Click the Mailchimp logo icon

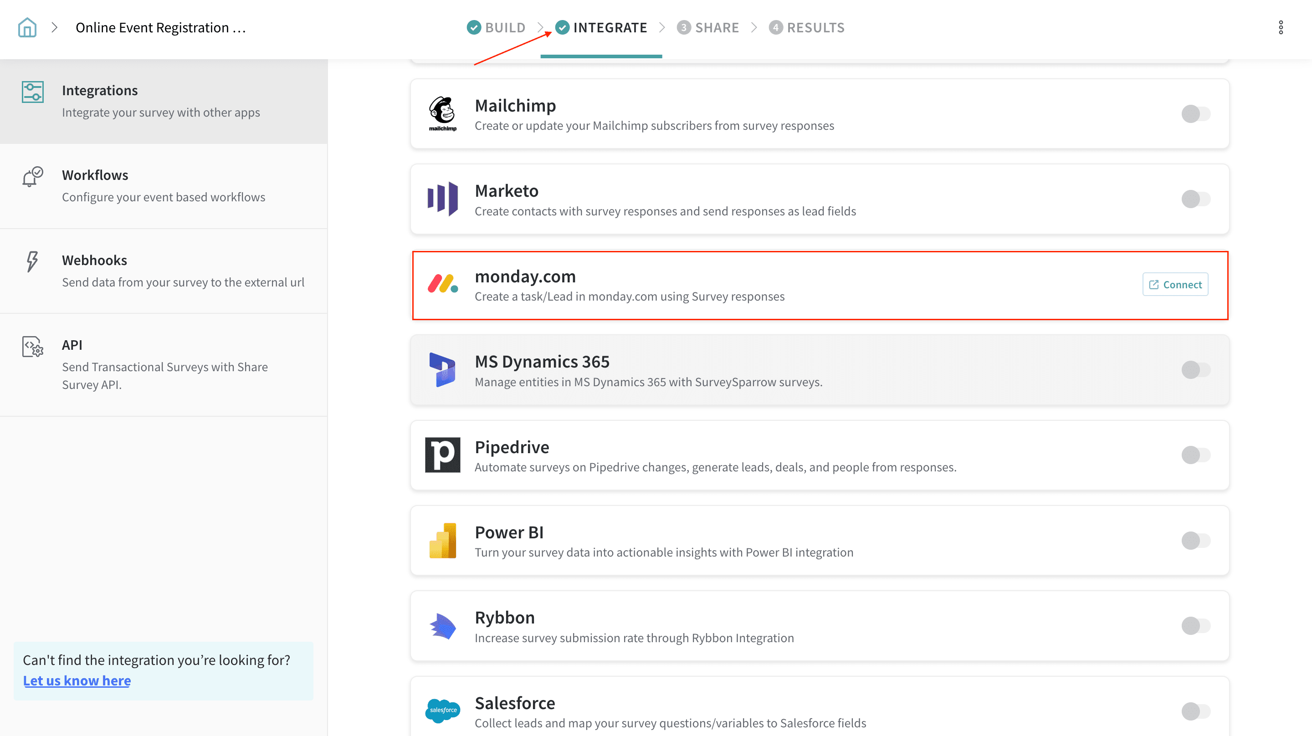(x=442, y=113)
